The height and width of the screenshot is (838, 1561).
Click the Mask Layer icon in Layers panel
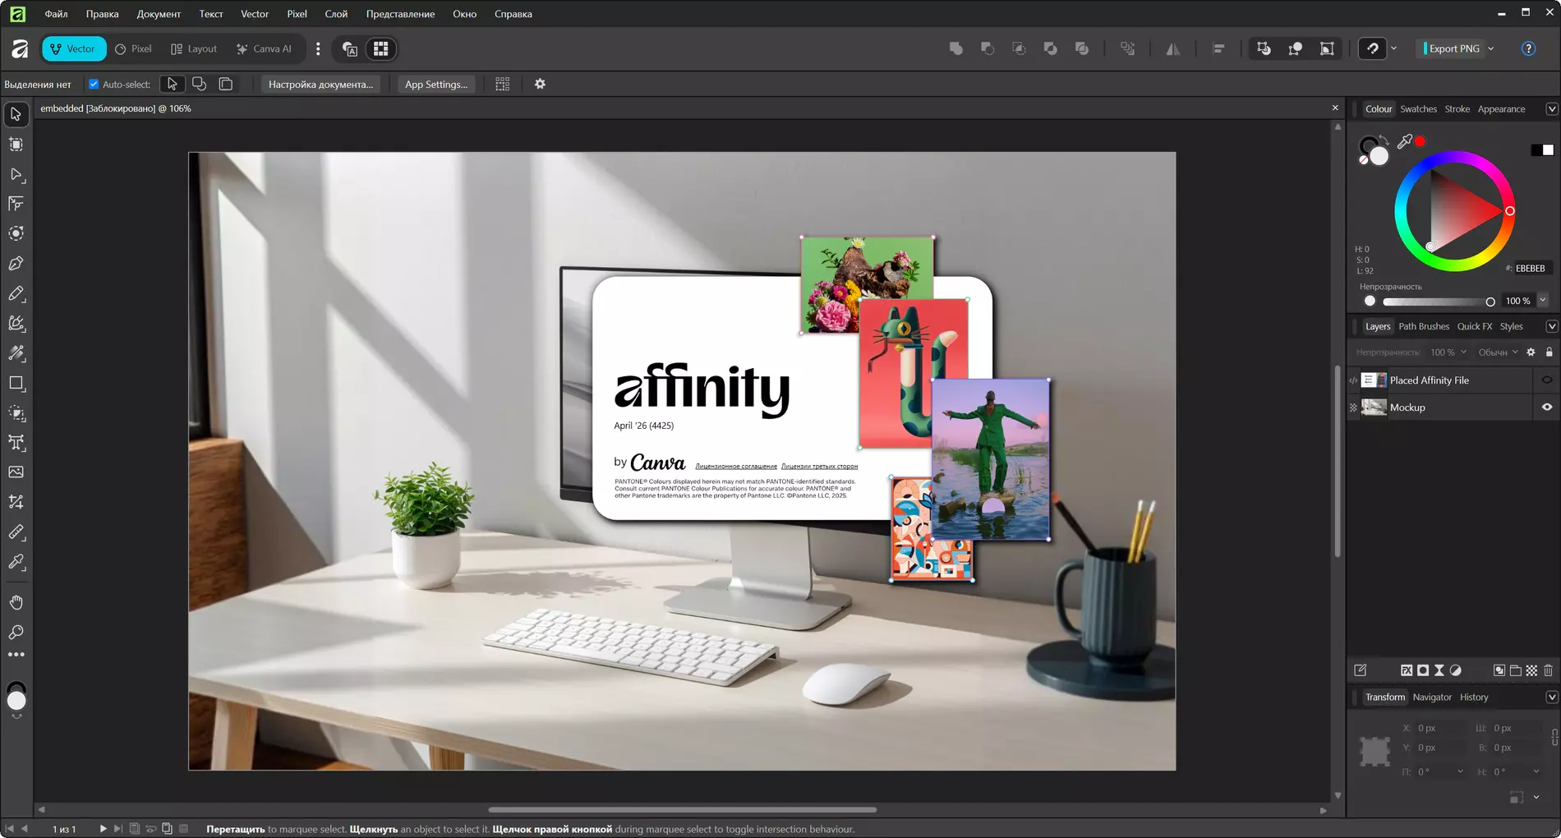tap(1423, 670)
